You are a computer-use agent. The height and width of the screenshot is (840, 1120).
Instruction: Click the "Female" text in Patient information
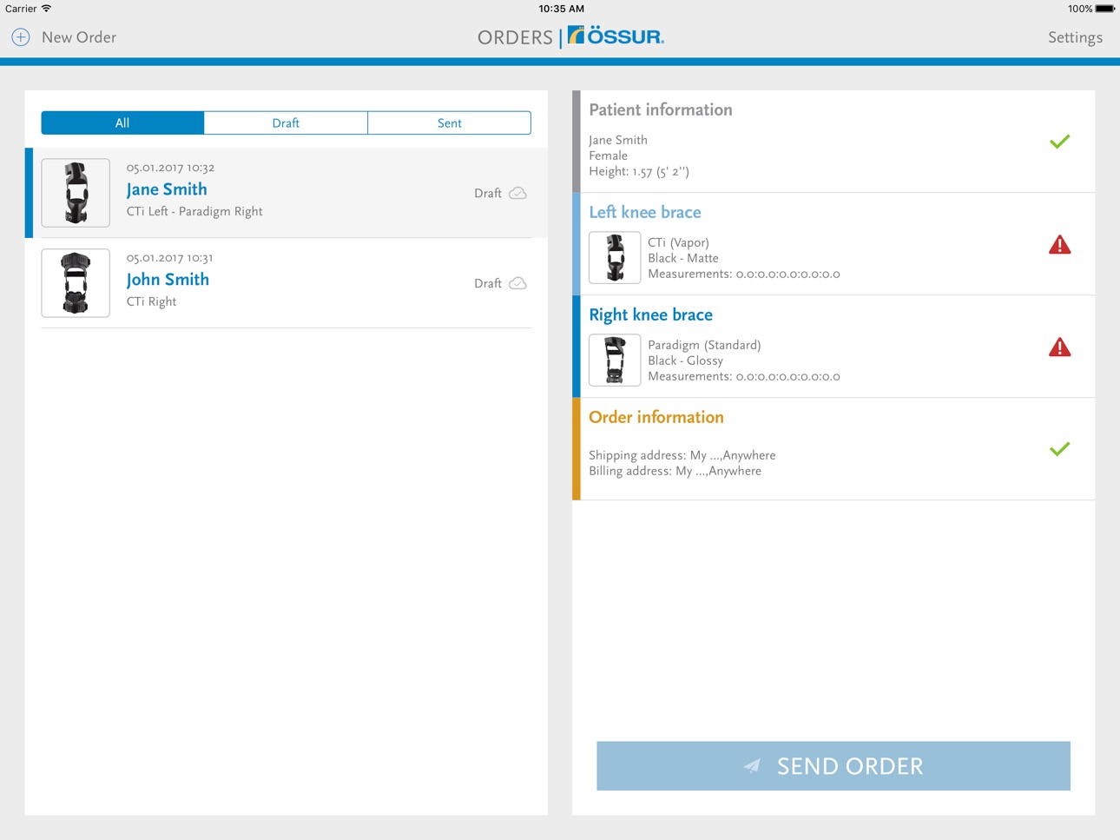(x=609, y=155)
